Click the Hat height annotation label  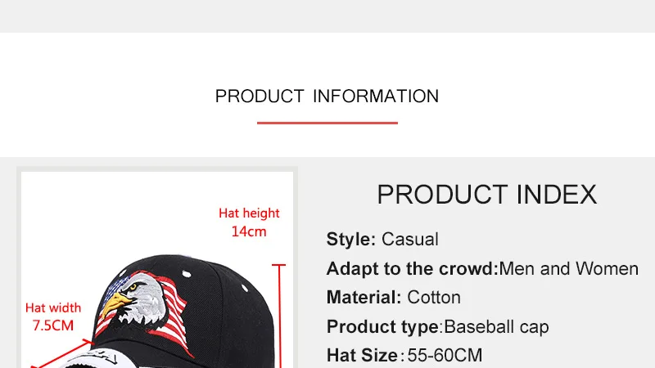pos(249,213)
